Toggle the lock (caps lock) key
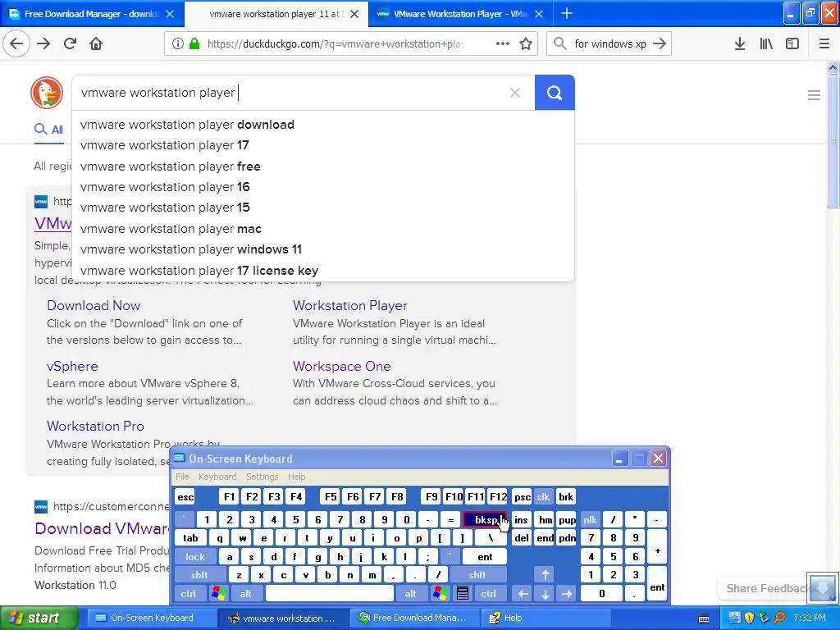This screenshot has height=630, width=840. tap(195, 557)
